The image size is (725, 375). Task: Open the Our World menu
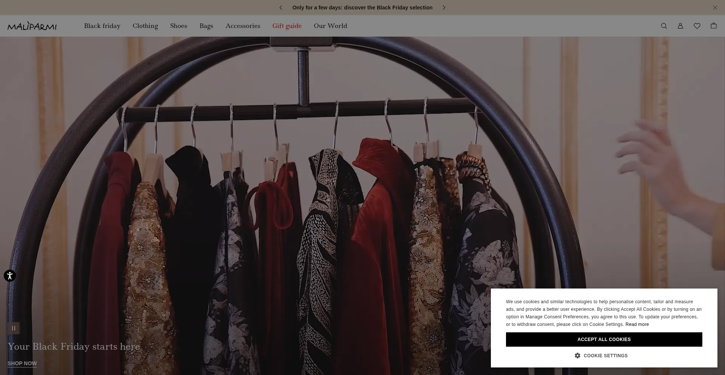[x=330, y=26]
